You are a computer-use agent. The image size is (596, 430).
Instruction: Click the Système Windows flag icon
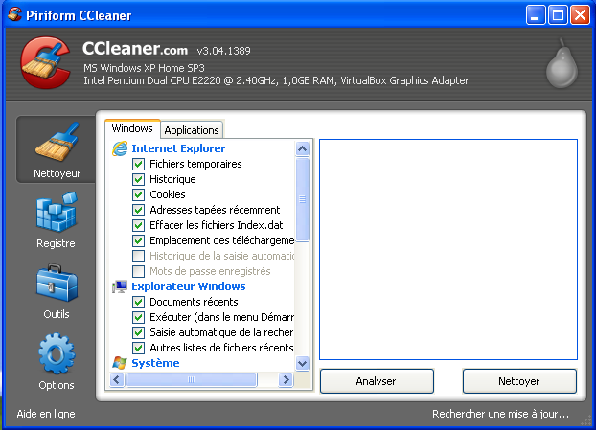pyautogui.click(x=120, y=363)
